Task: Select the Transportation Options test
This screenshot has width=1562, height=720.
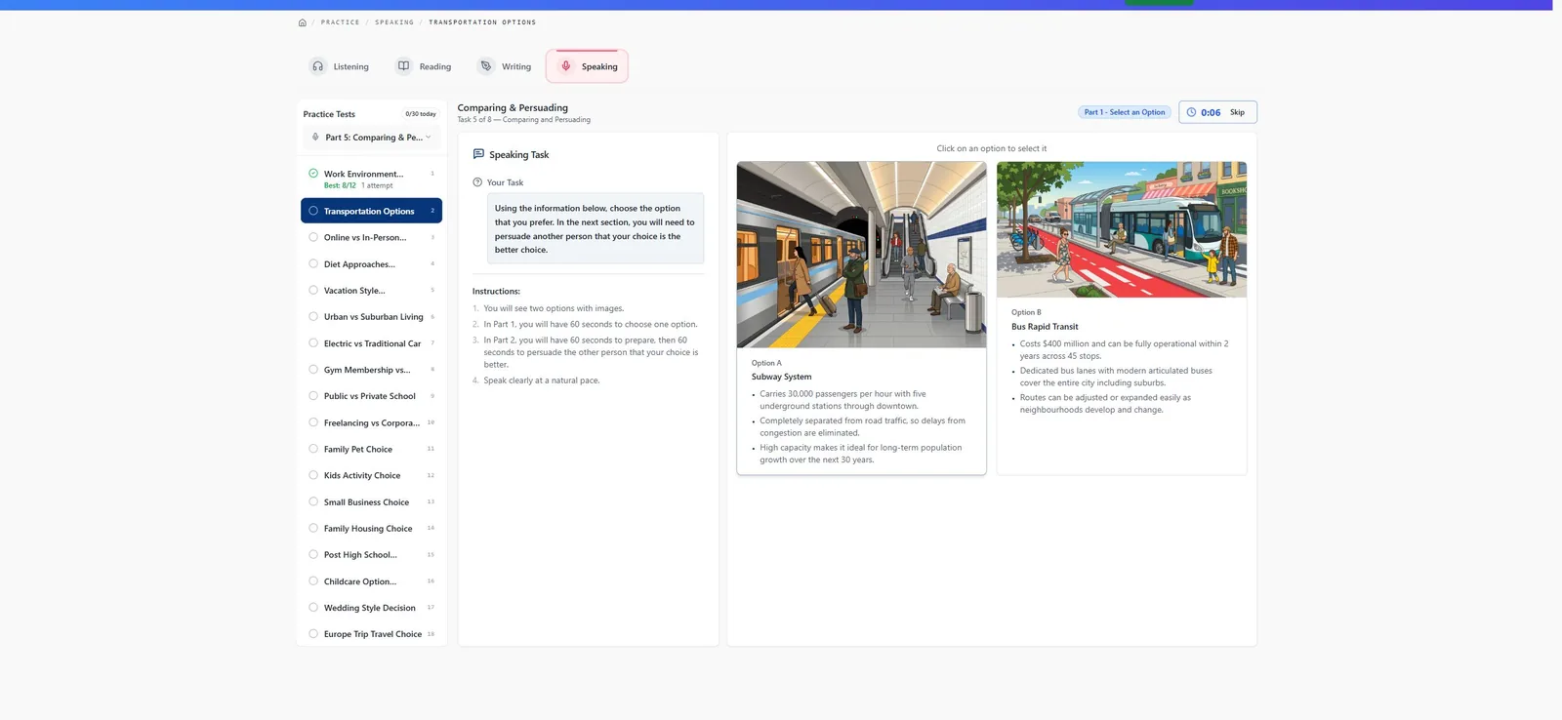Action: pyautogui.click(x=372, y=211)
